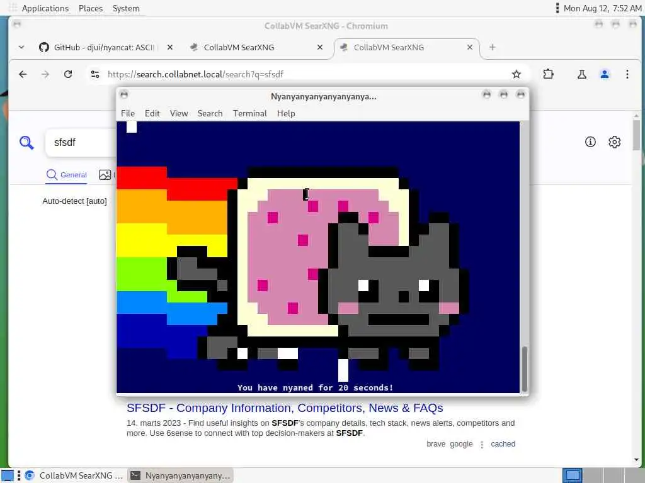Maximize the Nyanyanyan terminal window
The image size is (645, 483).
pos(503,95)
